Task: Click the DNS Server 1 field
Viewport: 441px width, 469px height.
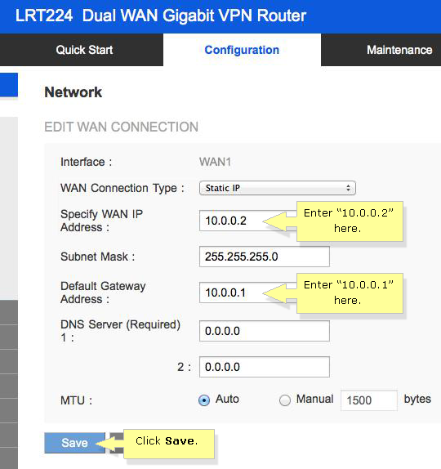Action: 265,331
